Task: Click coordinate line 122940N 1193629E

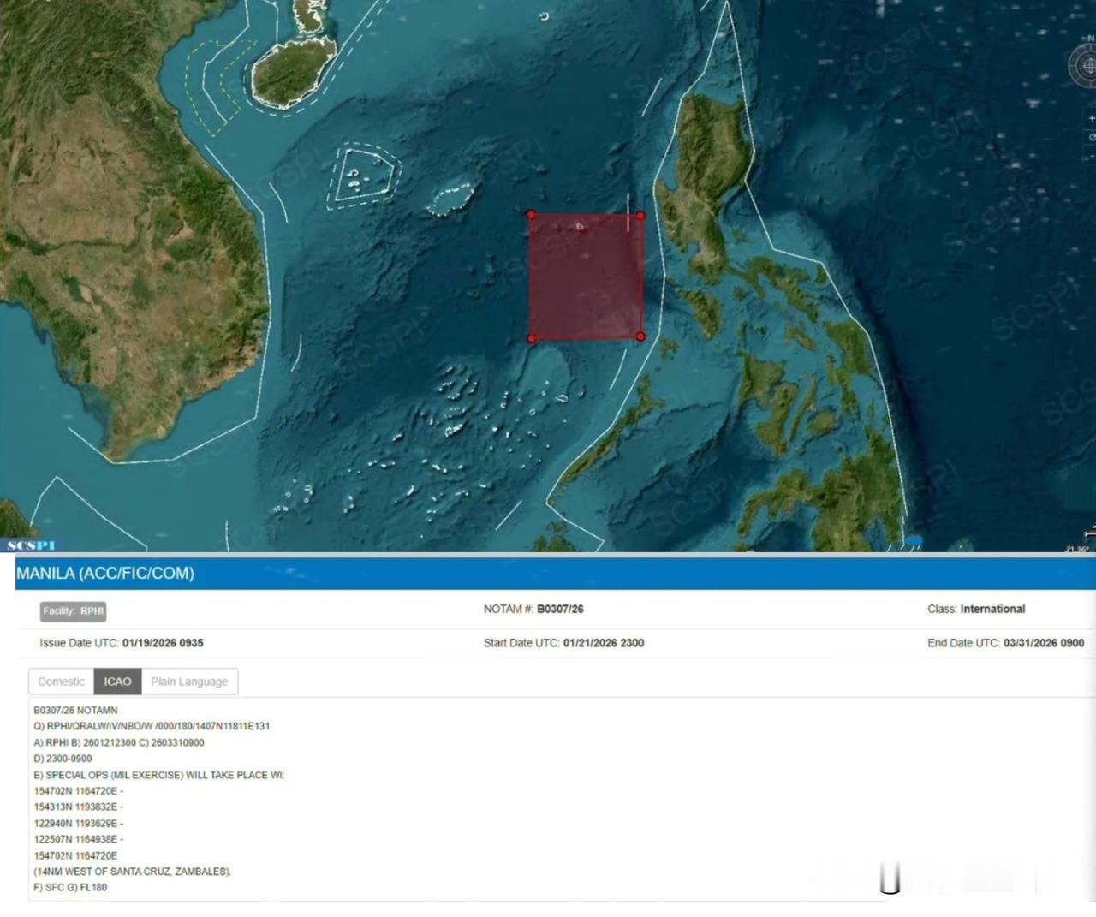Action: pos(78,823)
